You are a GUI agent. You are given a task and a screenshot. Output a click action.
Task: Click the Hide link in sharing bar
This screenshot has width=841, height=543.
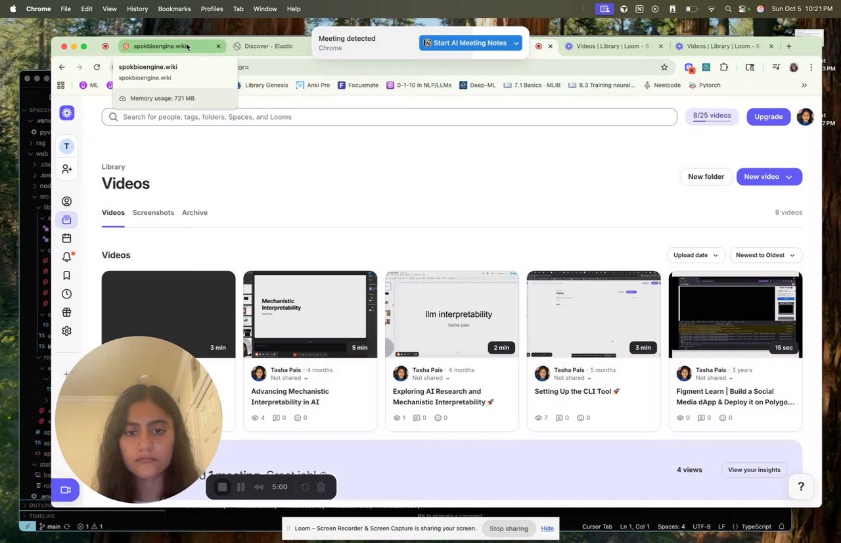point(547,529)
